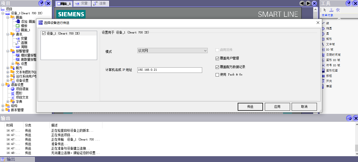Pin the 工具 panel using pushpin icon

349,3
